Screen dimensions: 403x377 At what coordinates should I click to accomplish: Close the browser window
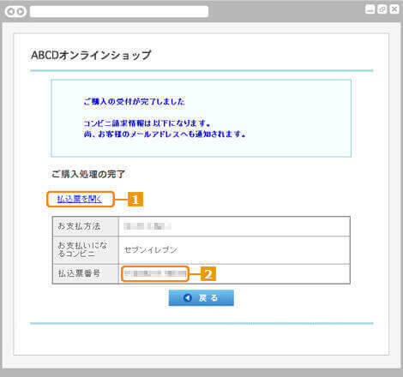tap(394, 9)
